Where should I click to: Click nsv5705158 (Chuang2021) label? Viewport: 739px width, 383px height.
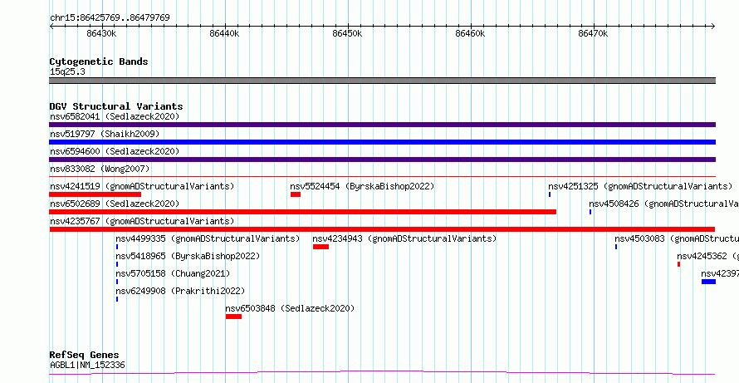(x=173, y=273)
